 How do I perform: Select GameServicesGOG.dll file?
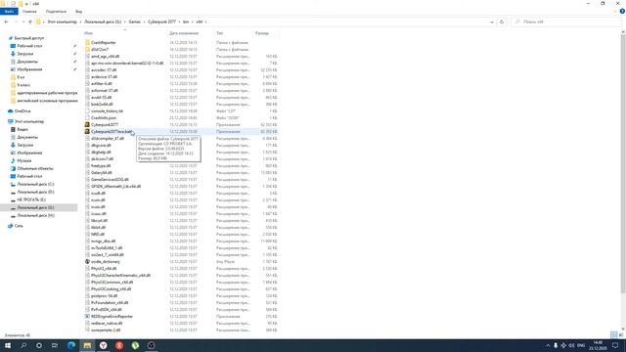pyautogui.click(x=110, y=180)
